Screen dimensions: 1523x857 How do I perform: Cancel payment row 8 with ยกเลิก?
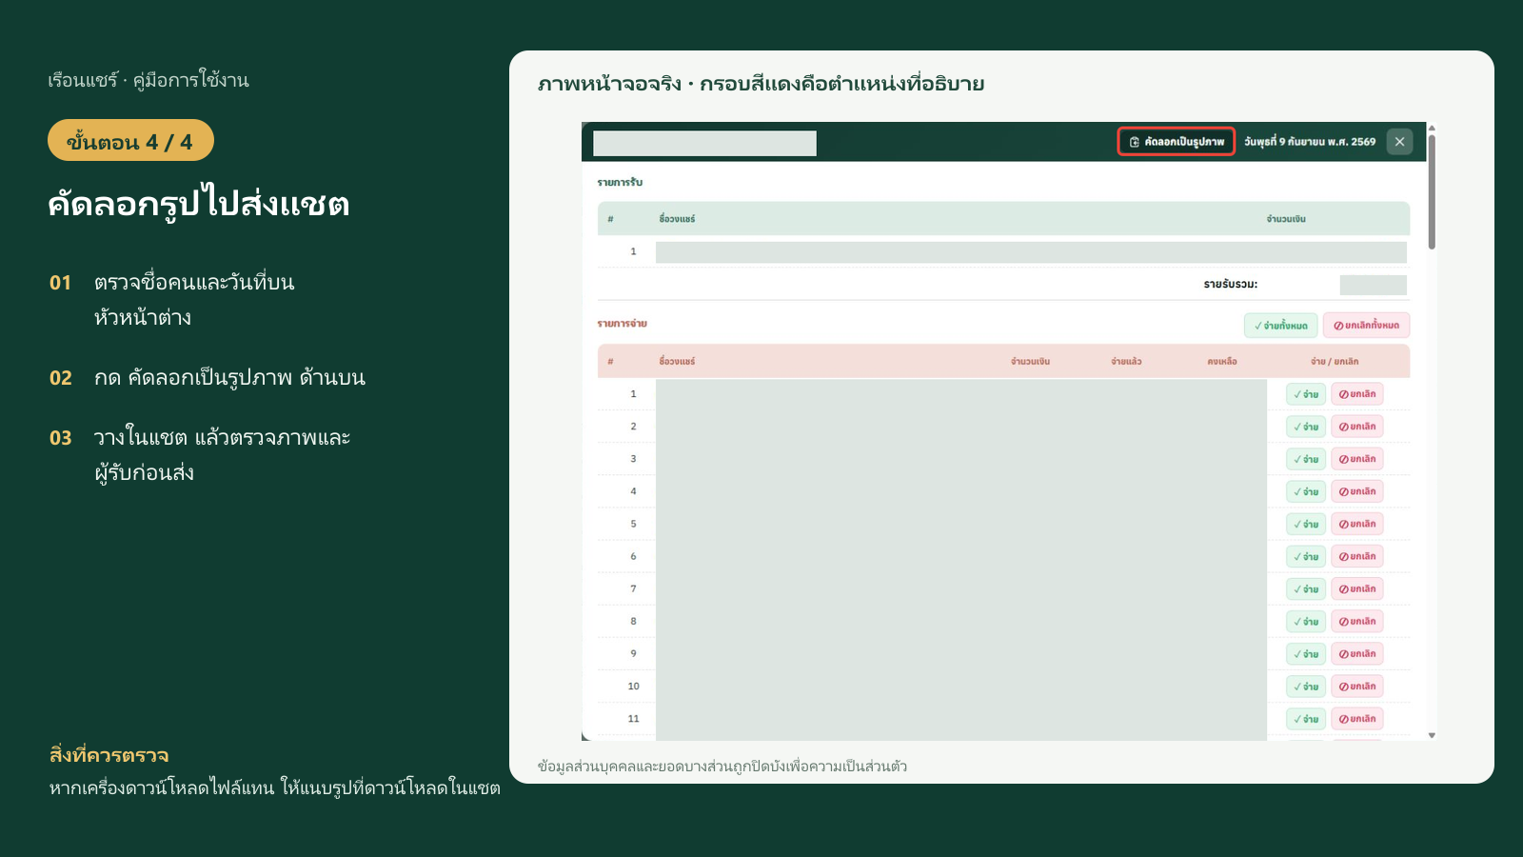point(1357,621)
